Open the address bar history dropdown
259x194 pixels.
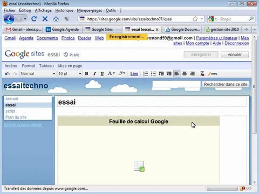coord(202,19)
